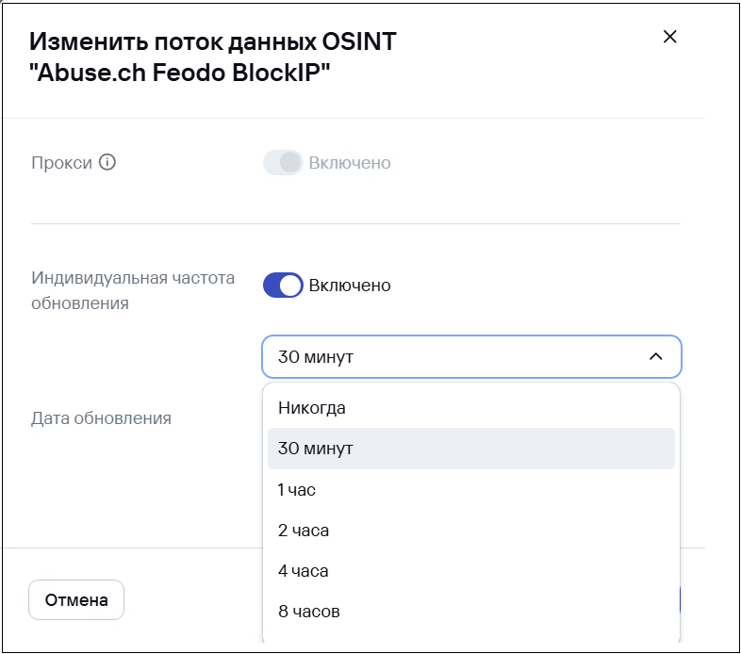Disable individual update frequency toggle
Viewport: 741px width, 654px height.
tap(283, 285)
